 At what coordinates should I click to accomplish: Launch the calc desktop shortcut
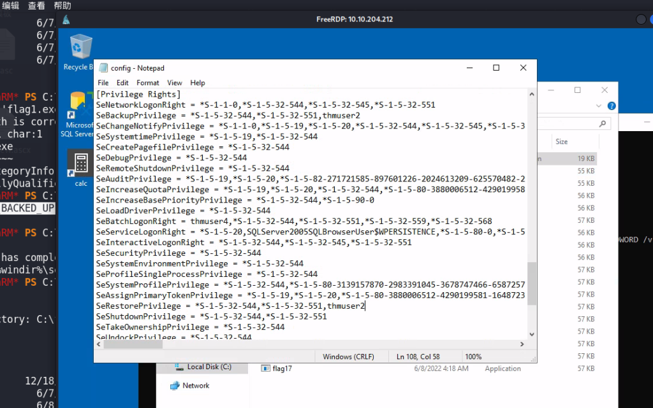(81, 169)
